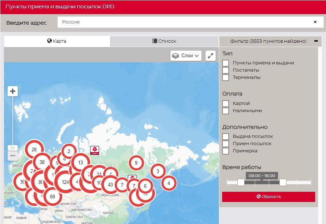Viewport: 326px width, 224px height.
Task: Select the cluster marker labeled 2
Action: tap(69, 151)
